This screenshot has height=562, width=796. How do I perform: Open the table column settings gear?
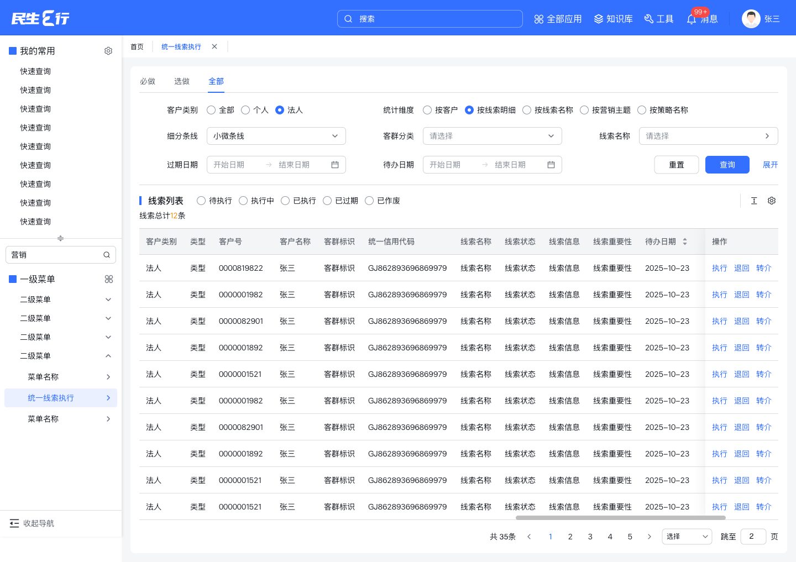coord(772,201)
